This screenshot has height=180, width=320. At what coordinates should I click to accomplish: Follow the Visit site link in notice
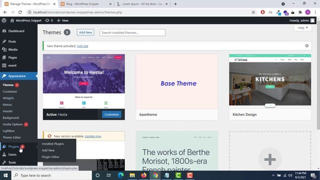pyautogui.click(x=82, y=46)
